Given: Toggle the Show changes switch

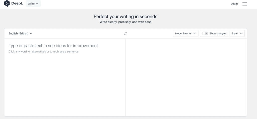Looking at the screenshot, I should point(205,33).
